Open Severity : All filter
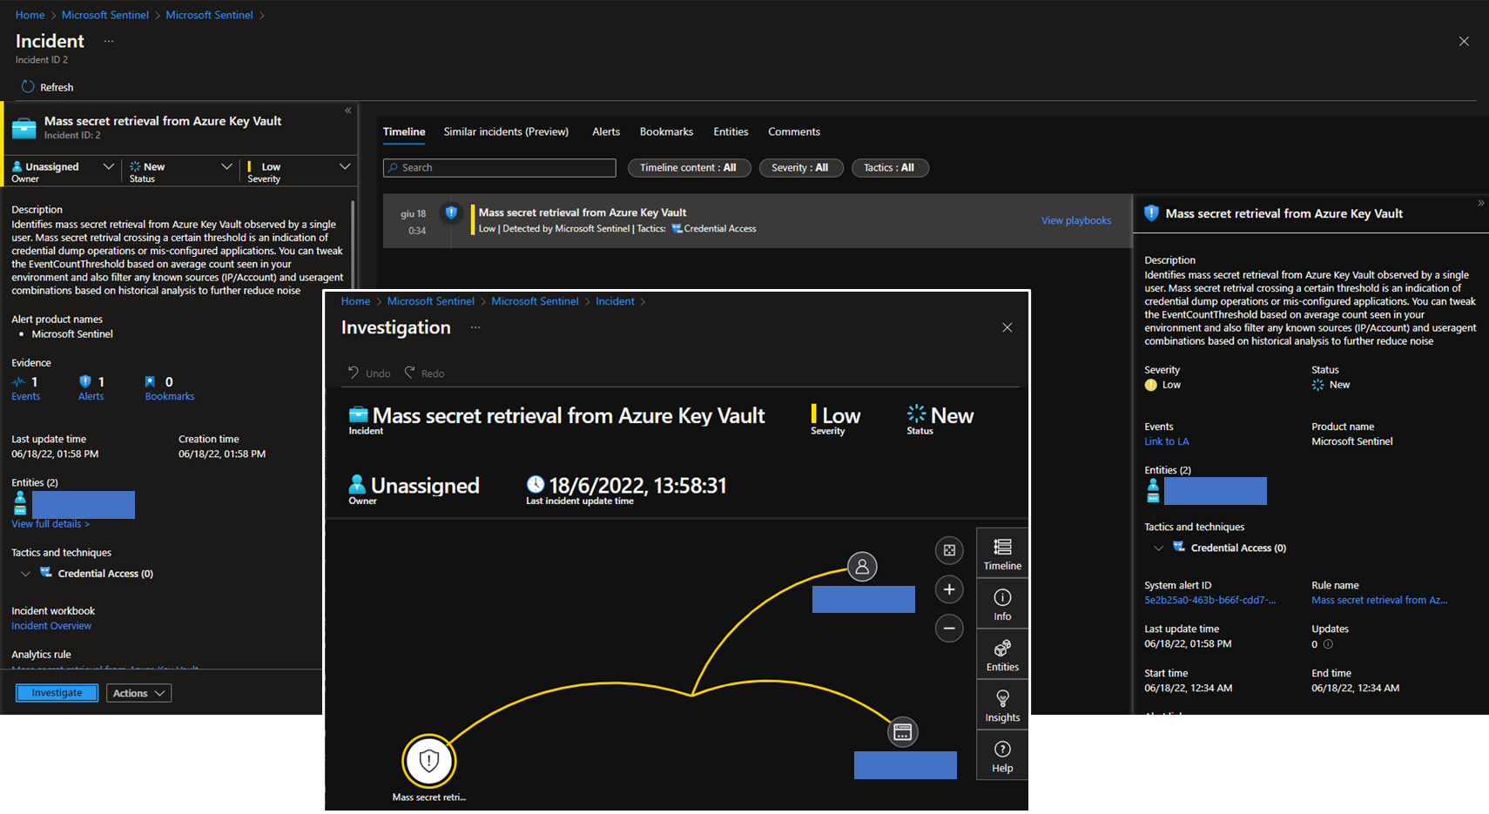The height and width of the screenshot is (814, 1489). [x=800, y=168]
